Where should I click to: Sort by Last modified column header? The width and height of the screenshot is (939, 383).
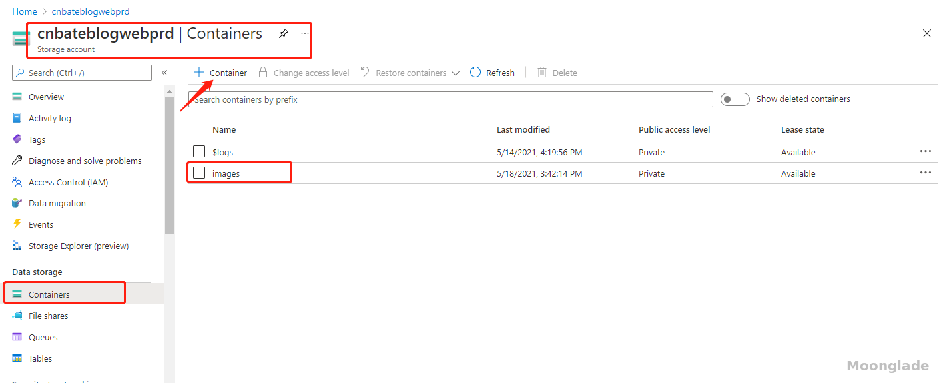pyautogui.click(x=523, y=130)
